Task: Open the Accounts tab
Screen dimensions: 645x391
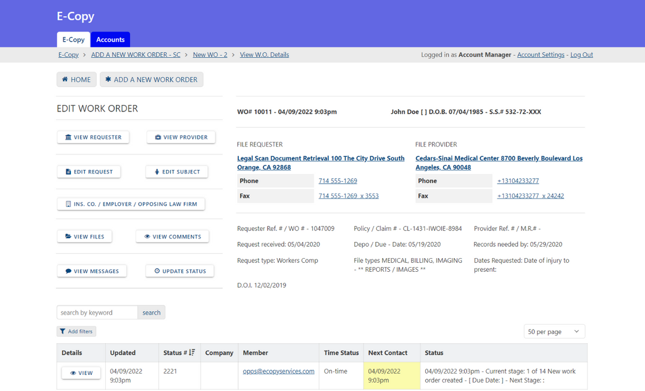Action: coord(110,39)
